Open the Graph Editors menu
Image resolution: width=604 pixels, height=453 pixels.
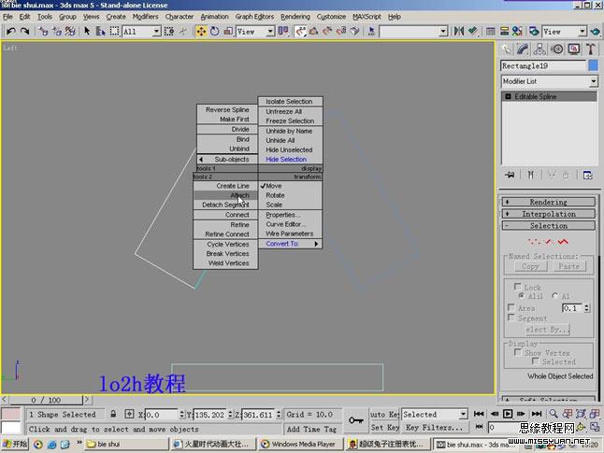(254, 17)
